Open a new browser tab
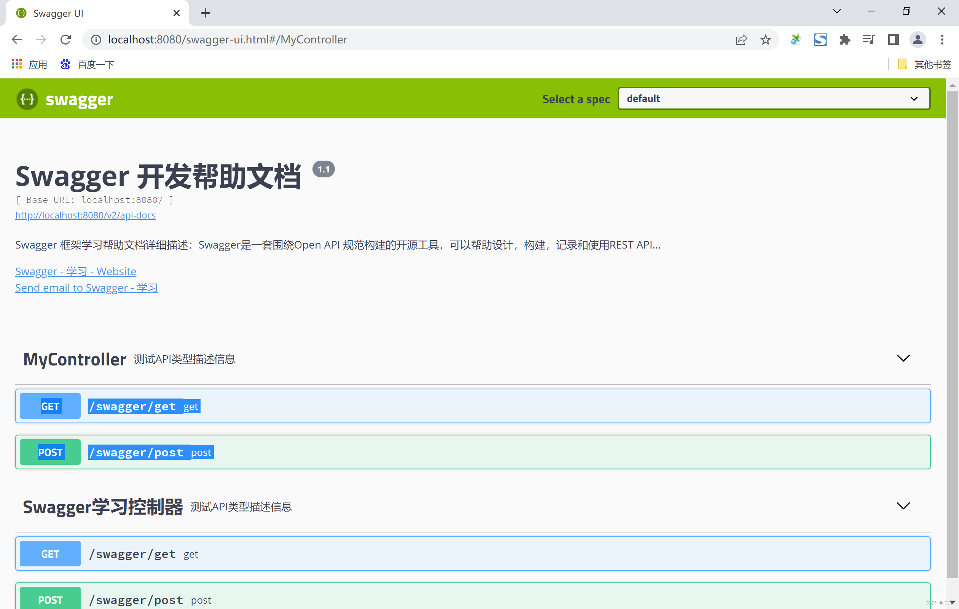 pyautogui.click(x=205, y=13)
